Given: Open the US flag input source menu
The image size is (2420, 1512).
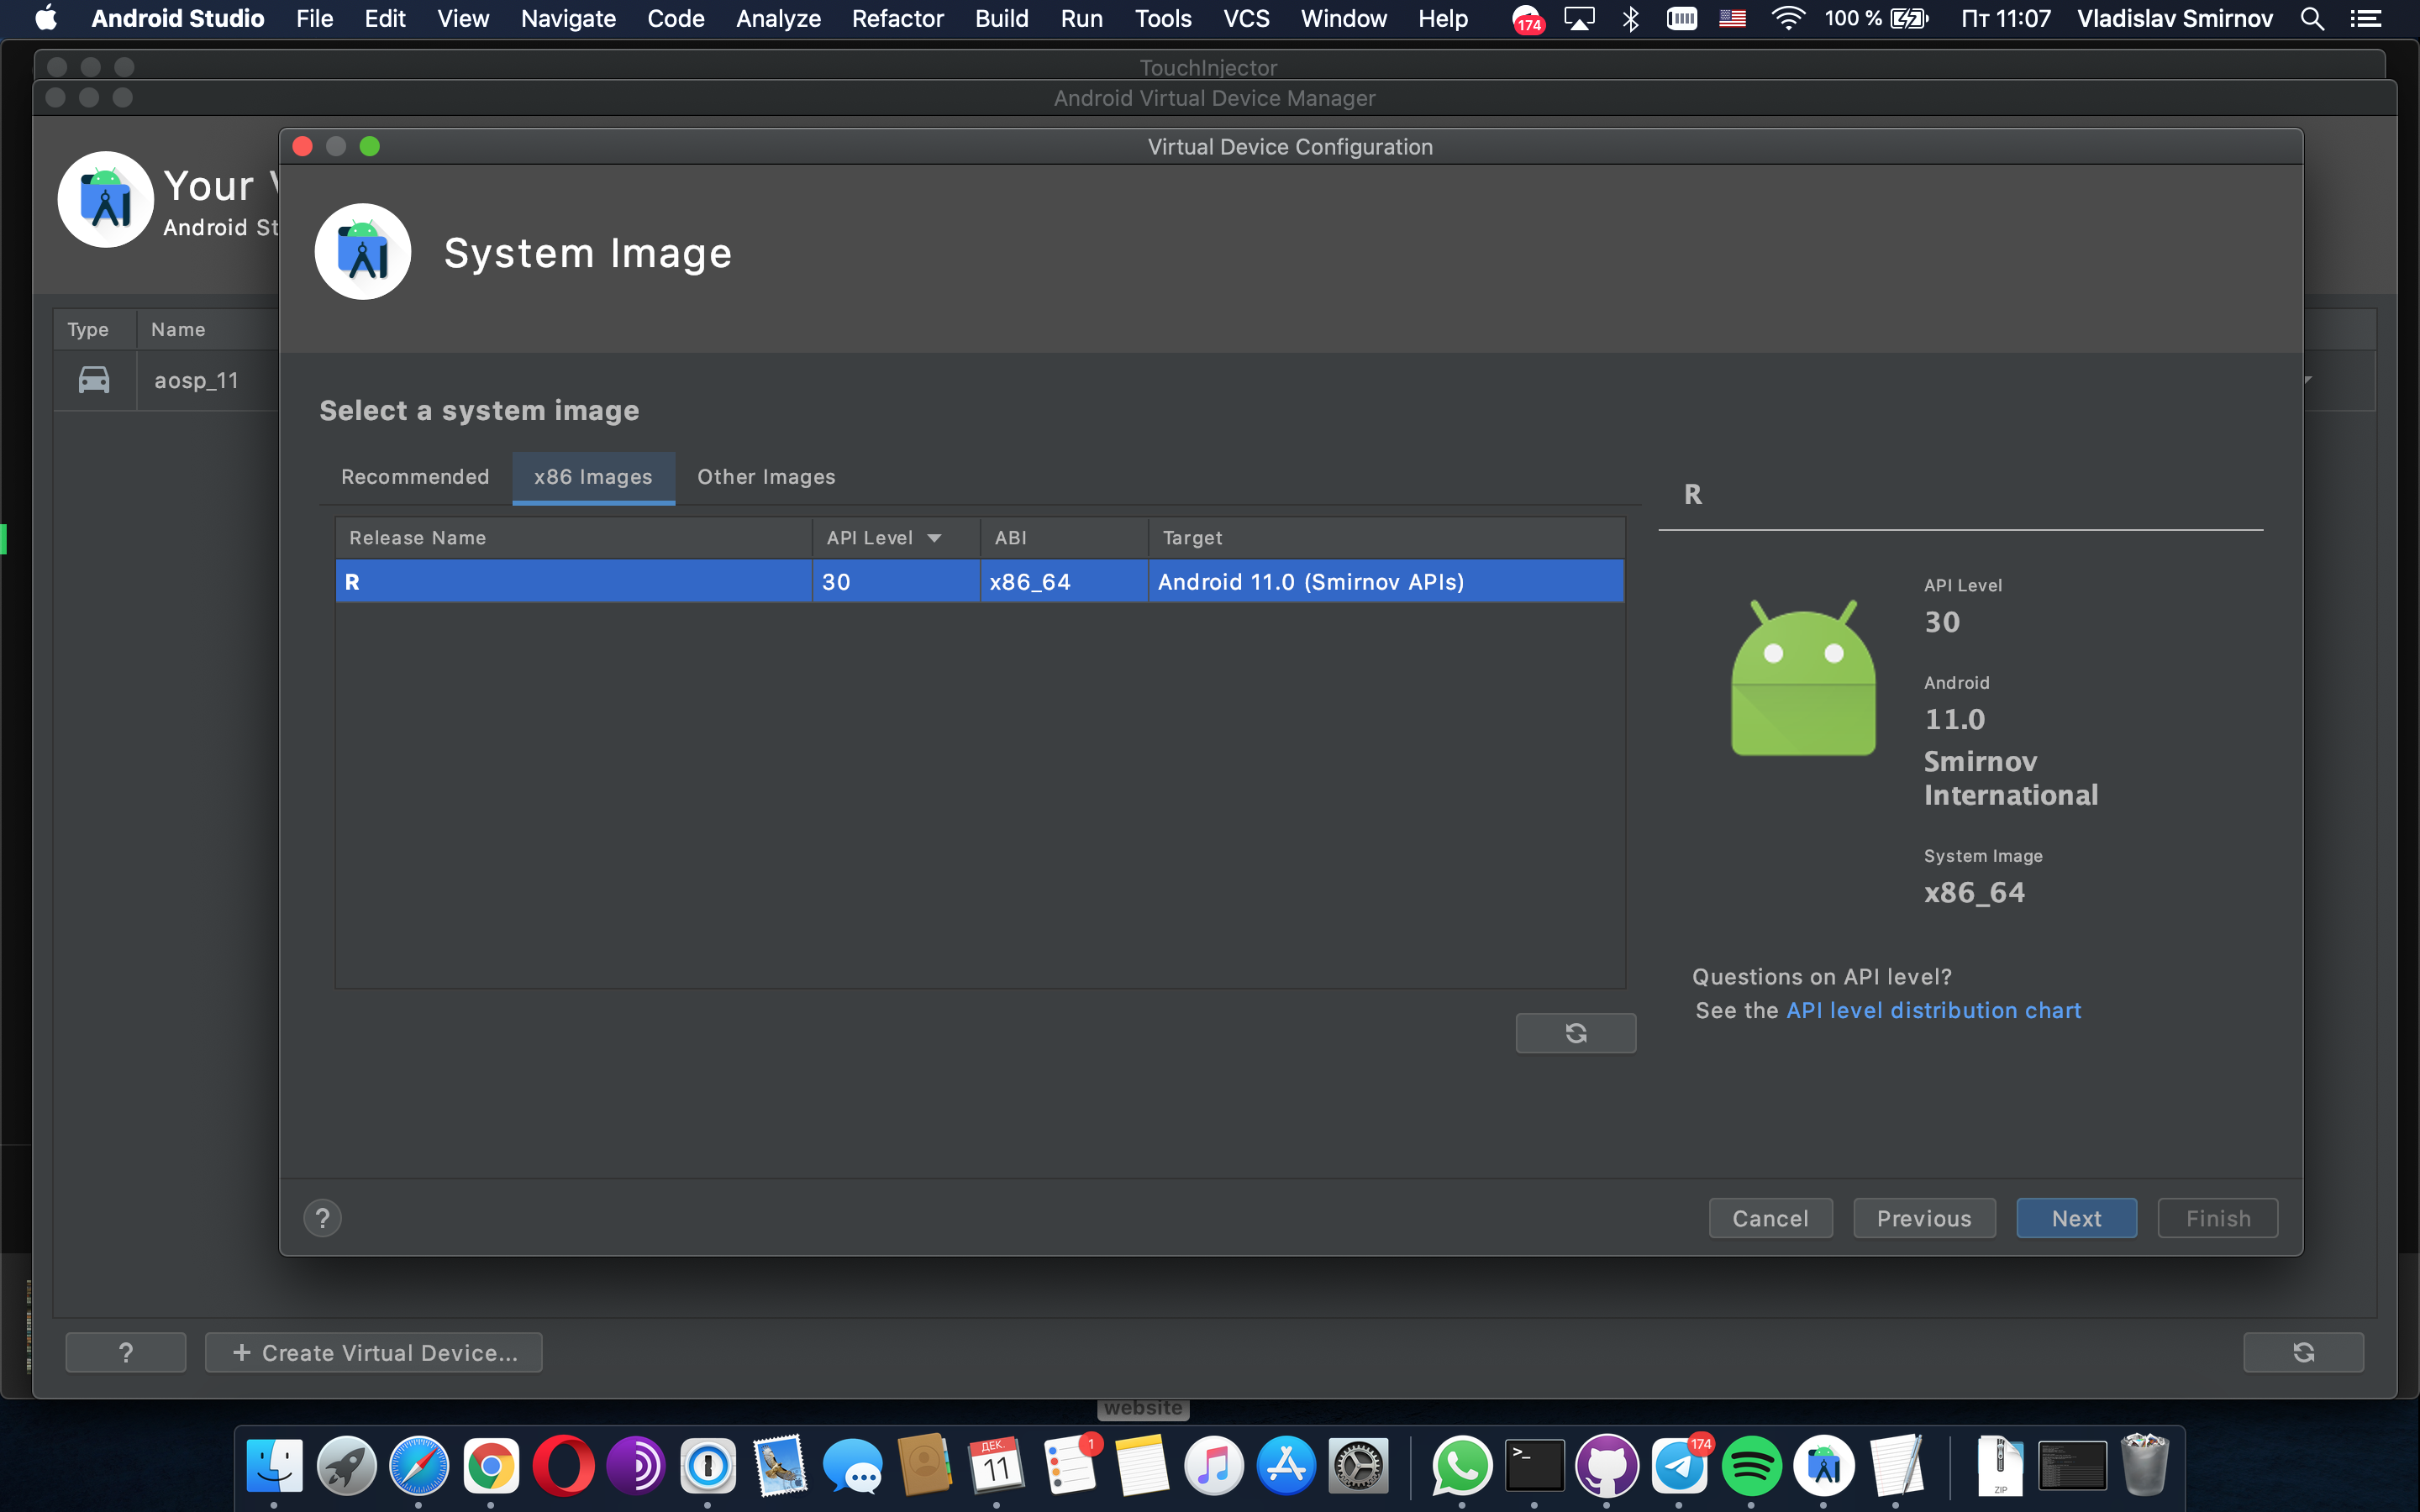Looking at the screenshot, I should (1733, 19).
